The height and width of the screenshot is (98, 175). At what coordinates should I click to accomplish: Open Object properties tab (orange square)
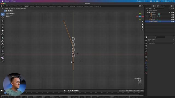pyautogui.click(x=146, y=60)
